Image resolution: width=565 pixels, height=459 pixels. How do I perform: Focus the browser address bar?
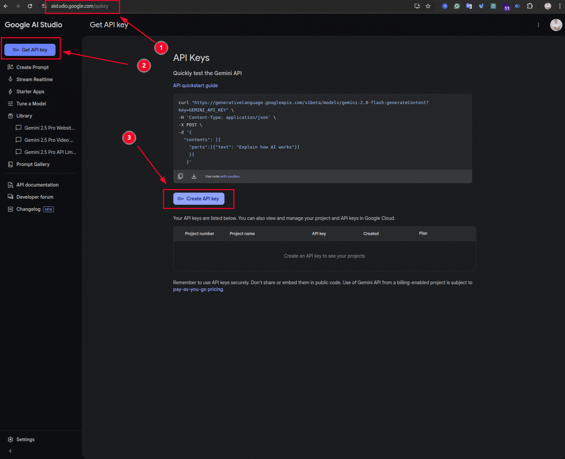pyautogui.click(x=80, y=6)
